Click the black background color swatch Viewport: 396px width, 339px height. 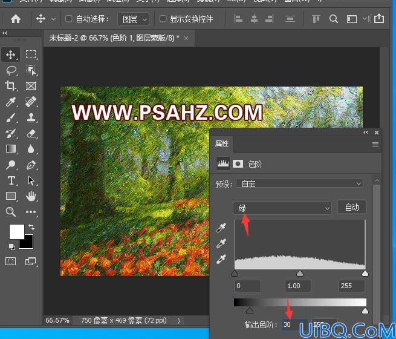pos(28,243)
